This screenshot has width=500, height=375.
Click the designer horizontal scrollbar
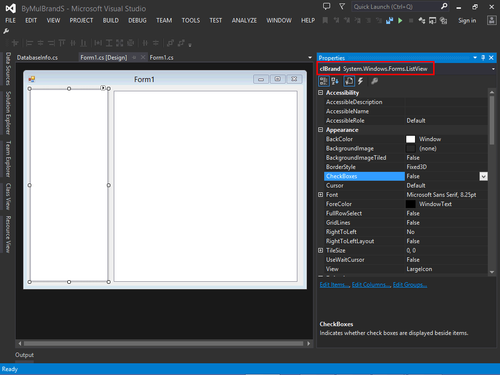[164, 343]
